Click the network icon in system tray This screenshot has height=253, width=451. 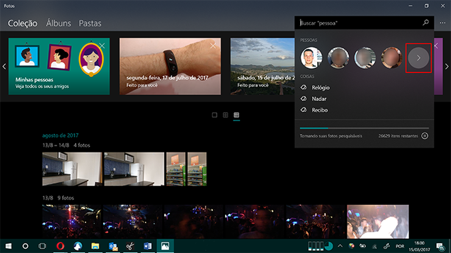point(374,246)
